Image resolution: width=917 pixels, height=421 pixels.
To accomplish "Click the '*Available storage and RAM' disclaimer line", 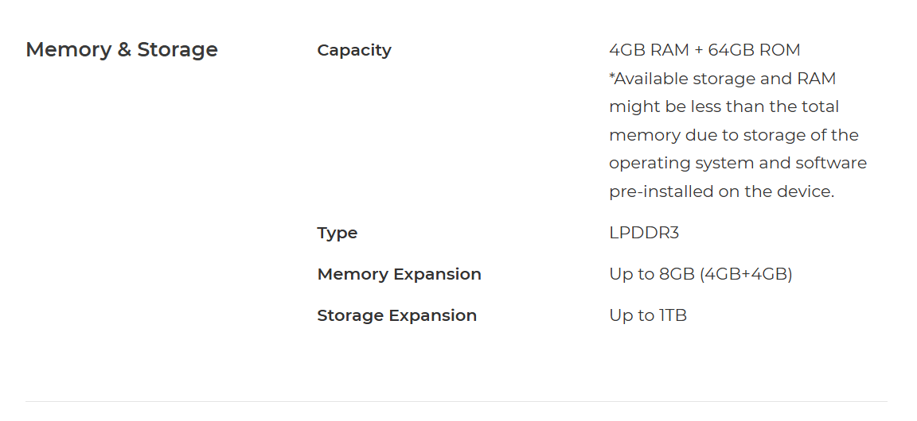I will point(722,79).
